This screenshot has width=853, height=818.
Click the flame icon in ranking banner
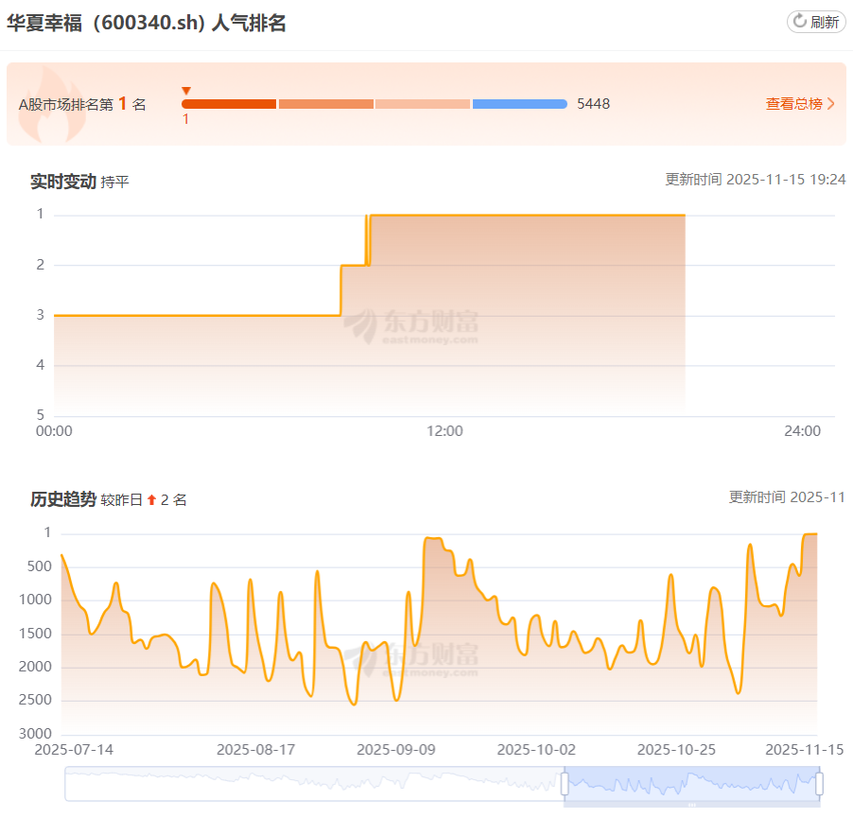pos(52,104)
